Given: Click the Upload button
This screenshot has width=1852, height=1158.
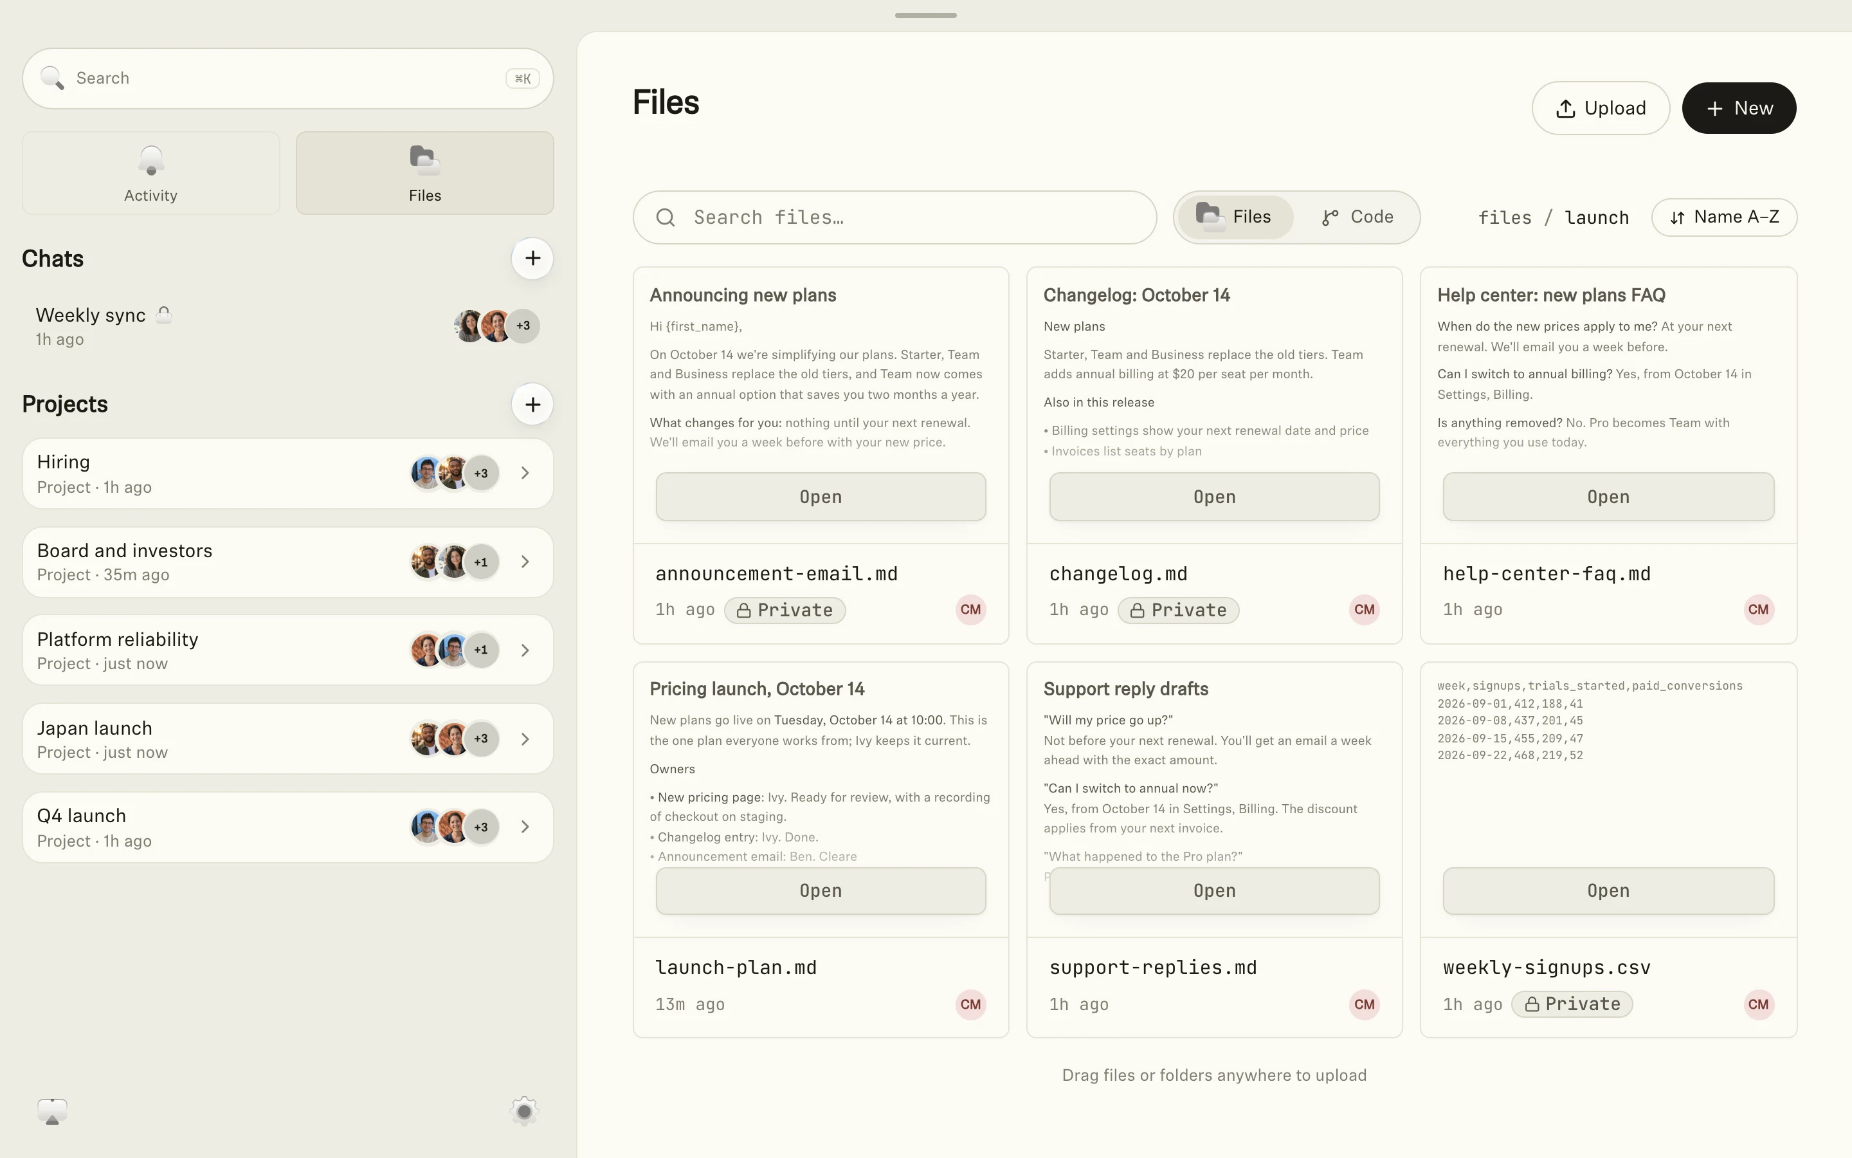Looking at the screenshot, I should coord(1600,108).
